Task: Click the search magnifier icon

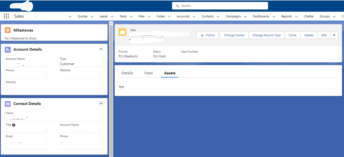Action: click(178, 6)
